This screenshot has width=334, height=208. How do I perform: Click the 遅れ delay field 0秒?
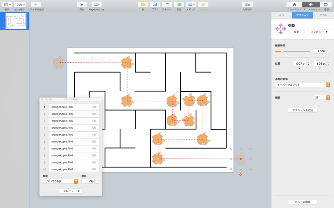(88, 181)
